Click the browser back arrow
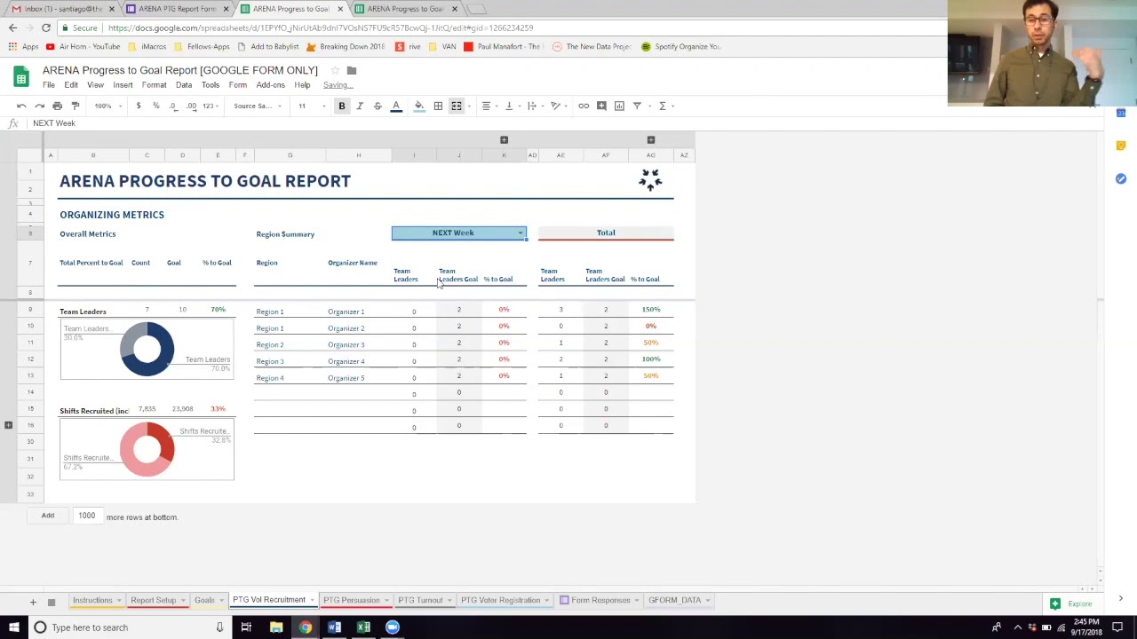The height and width of the screenshot is (639, 1137). (12, 28)
